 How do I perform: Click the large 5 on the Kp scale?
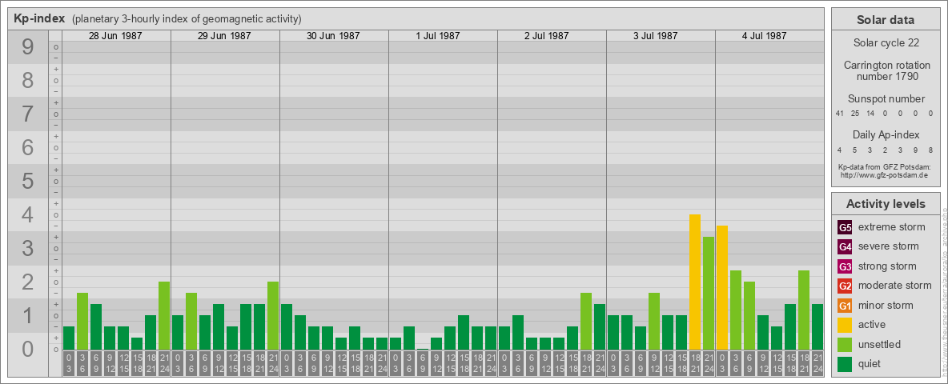[x=27, y=181]
